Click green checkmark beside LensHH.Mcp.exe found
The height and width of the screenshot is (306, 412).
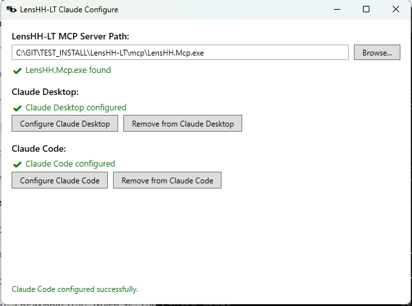17,71
